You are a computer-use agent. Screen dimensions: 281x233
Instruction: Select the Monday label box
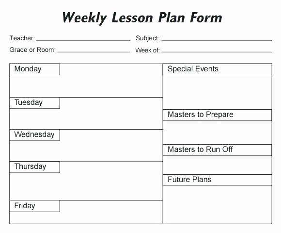click(x=34, y=69)
